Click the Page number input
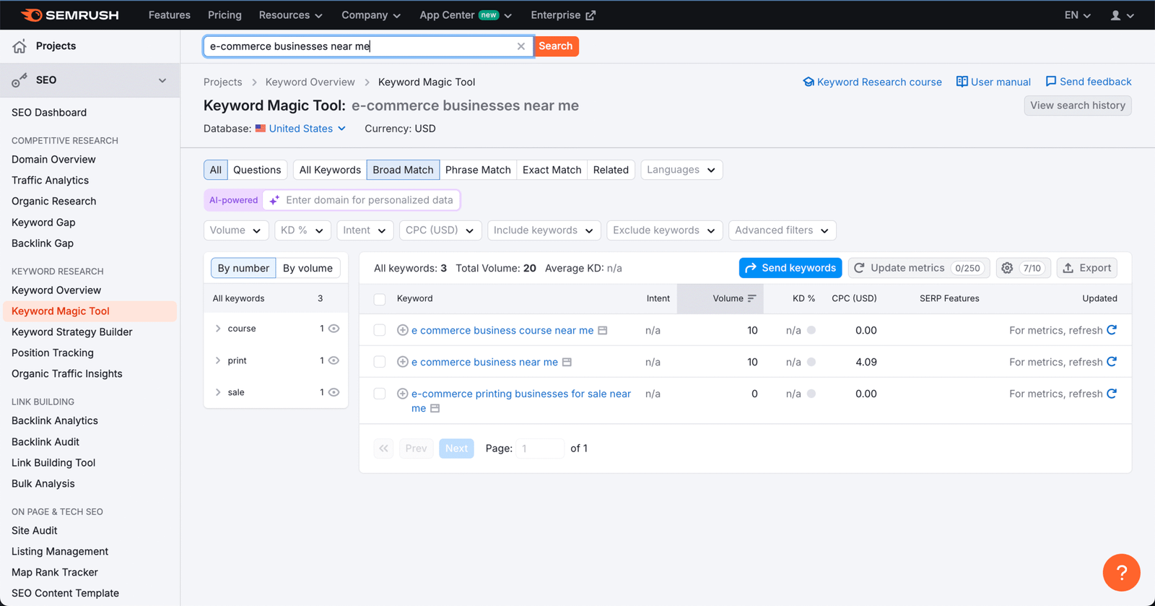 (x=540, y=449)
